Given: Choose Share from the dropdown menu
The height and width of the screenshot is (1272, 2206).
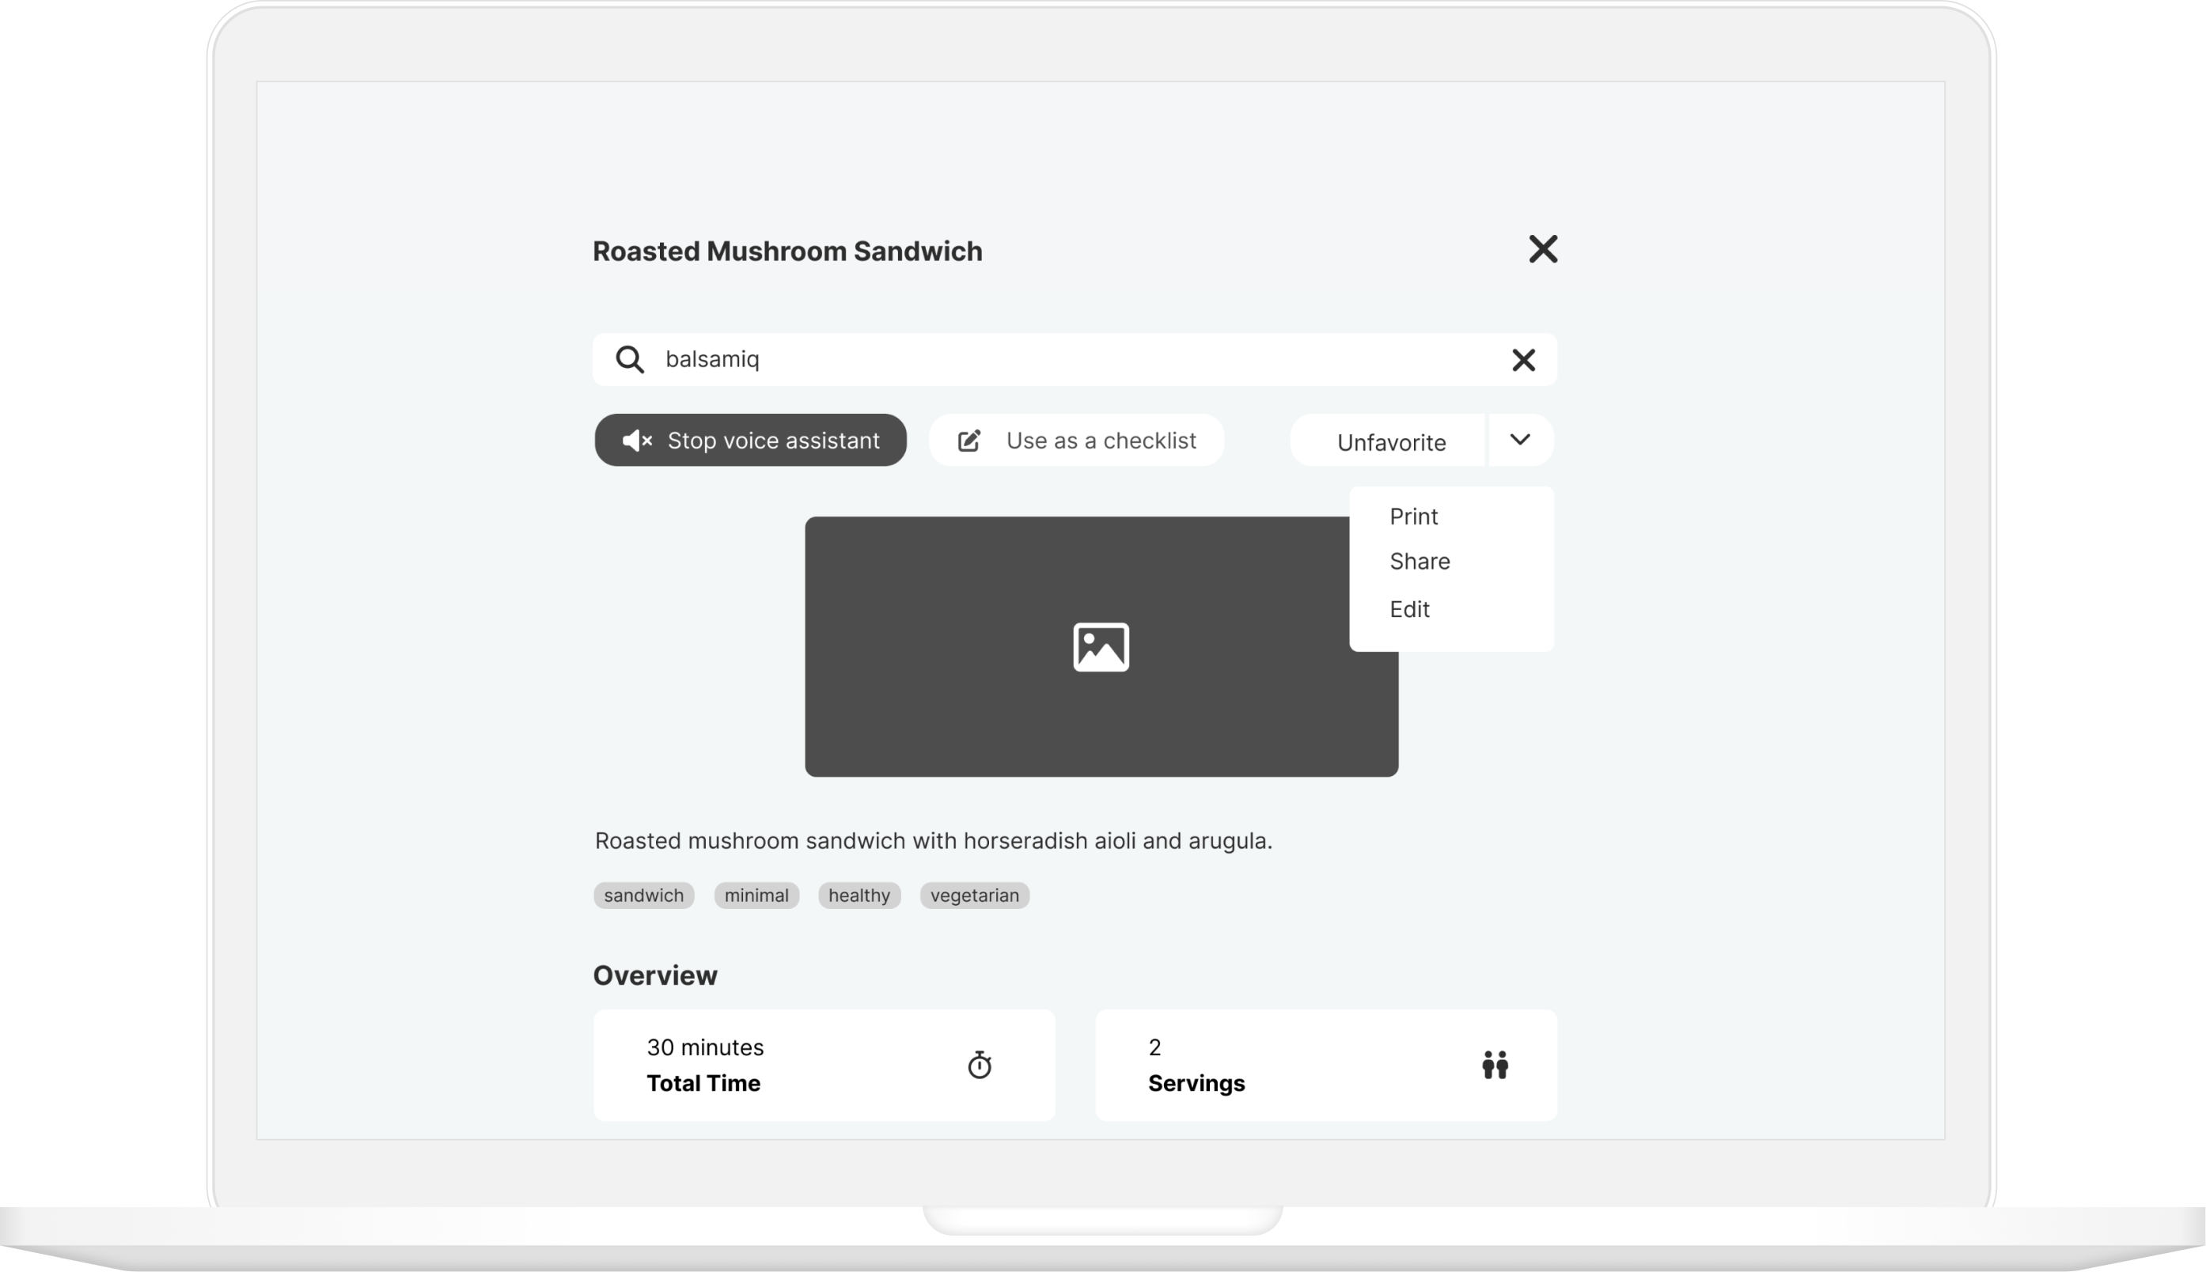Looking at the screenshot, I should 1419,562.
